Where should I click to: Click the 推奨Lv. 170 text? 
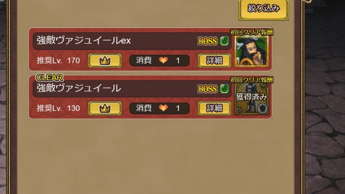(x=58, y=60)
